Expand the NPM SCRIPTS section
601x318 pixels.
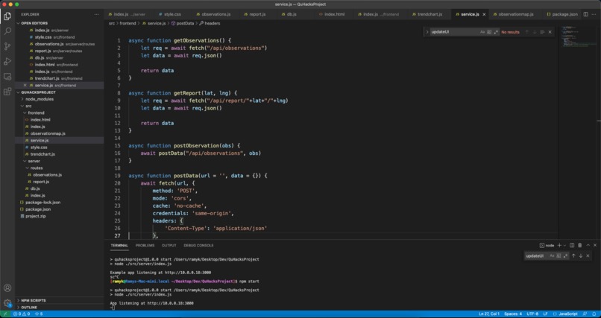tap(34, 300)
